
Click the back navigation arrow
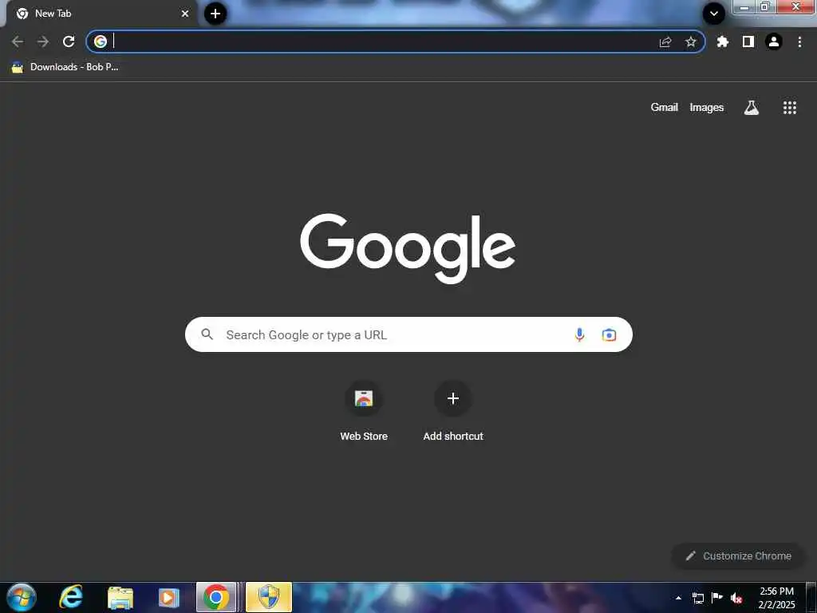click(x=18, y=42)
